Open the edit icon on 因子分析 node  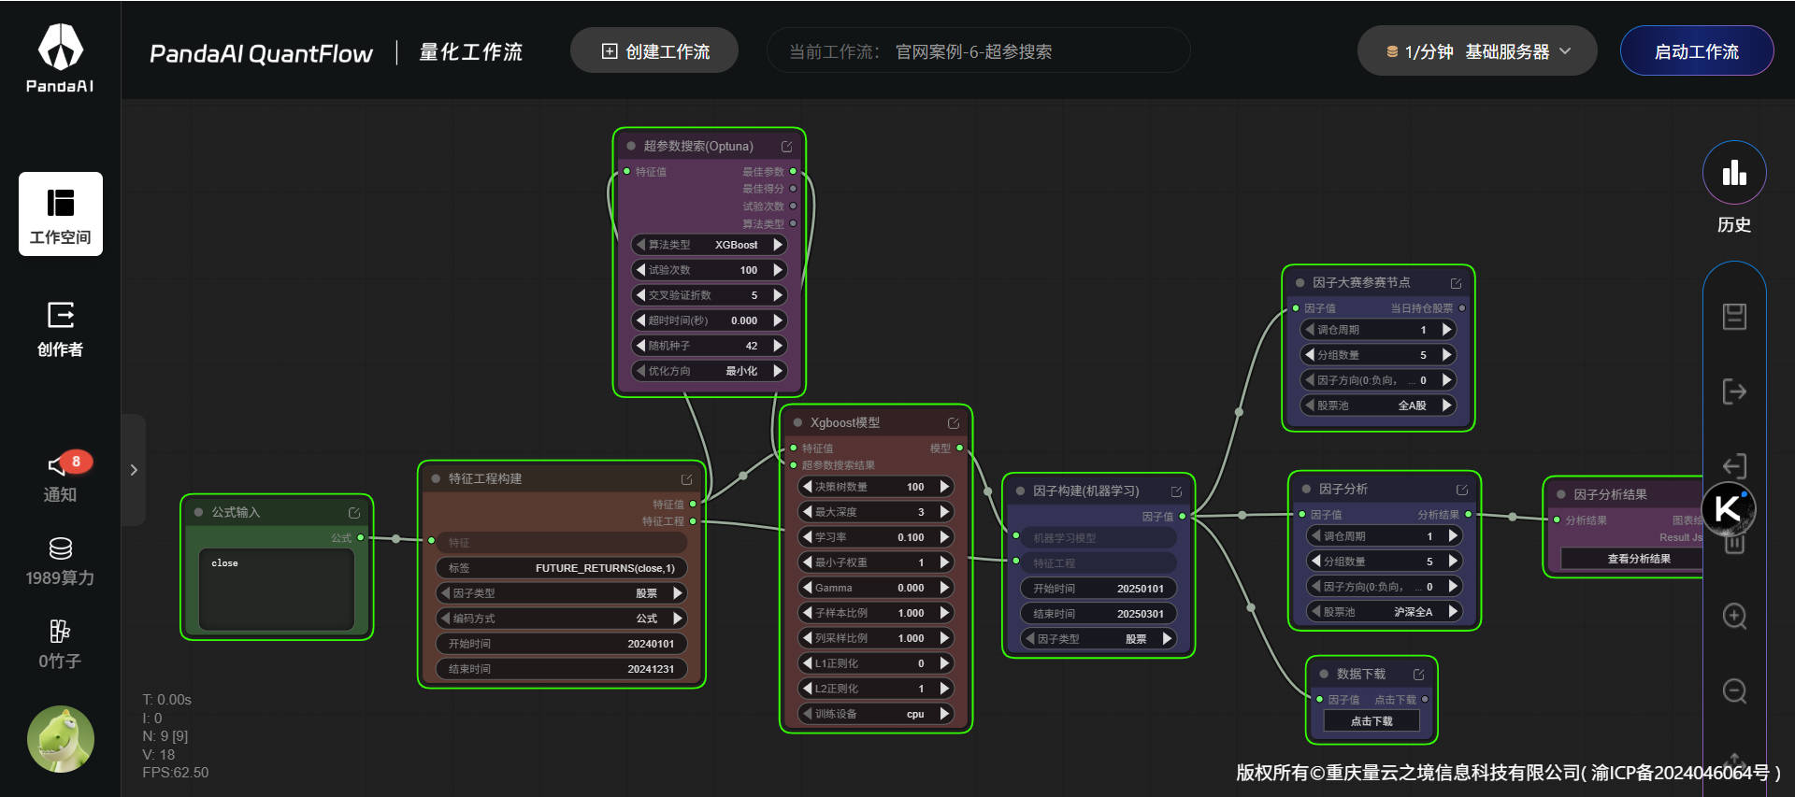[x=1462, y=490]
